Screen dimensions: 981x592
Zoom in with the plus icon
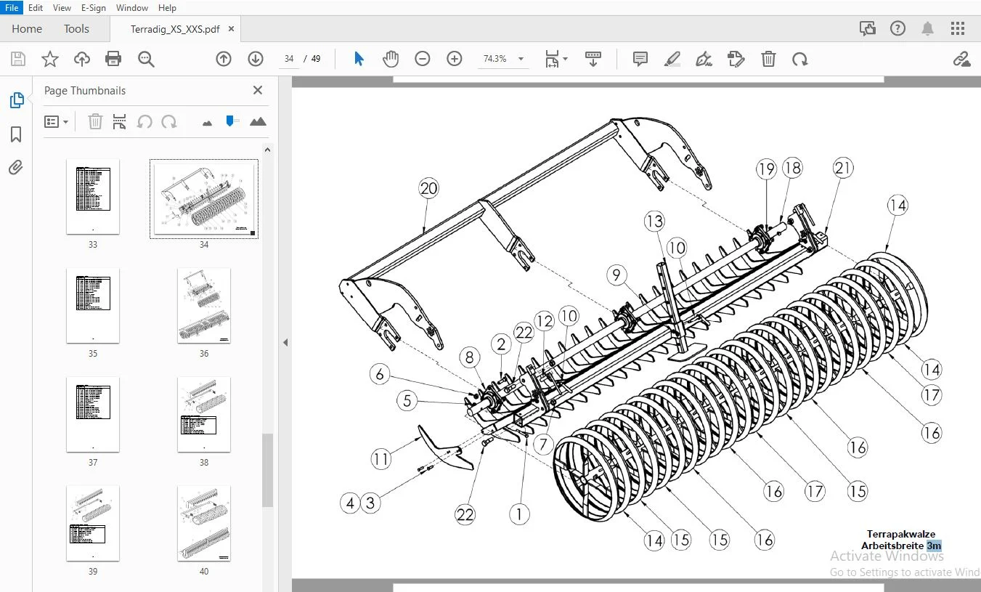(455, 59)
